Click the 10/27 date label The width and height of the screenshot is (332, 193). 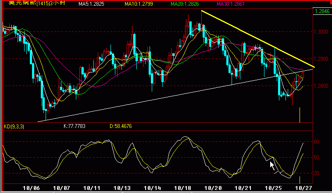tap(303, 188)
